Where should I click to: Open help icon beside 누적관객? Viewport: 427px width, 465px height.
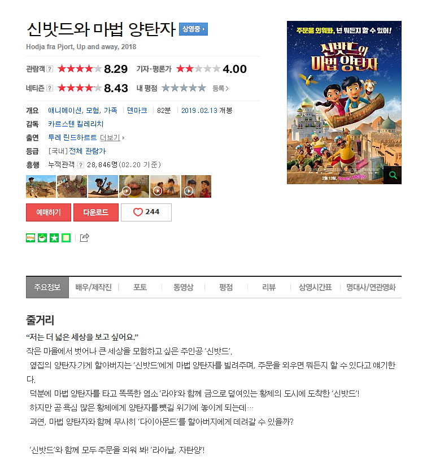[x=81, y=165]
